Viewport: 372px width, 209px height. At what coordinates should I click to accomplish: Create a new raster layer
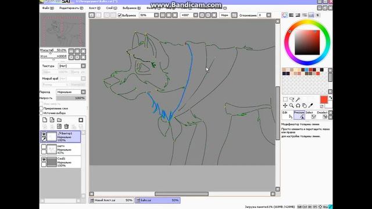[45, 120]
